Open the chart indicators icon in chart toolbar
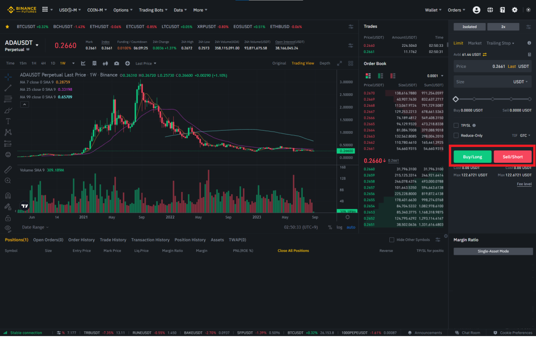The image size is (536, 337). click(83, 63)
